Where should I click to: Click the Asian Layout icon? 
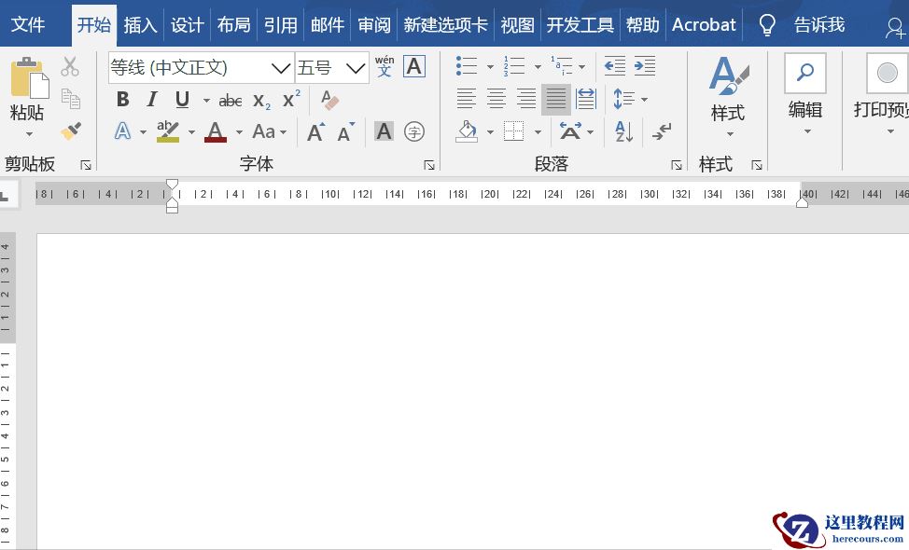(x=570, y=131)
